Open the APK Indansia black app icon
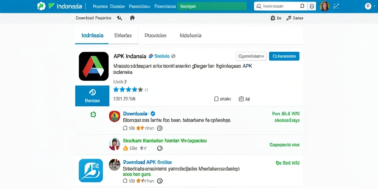The image size is (378, 189). point(94,66)
